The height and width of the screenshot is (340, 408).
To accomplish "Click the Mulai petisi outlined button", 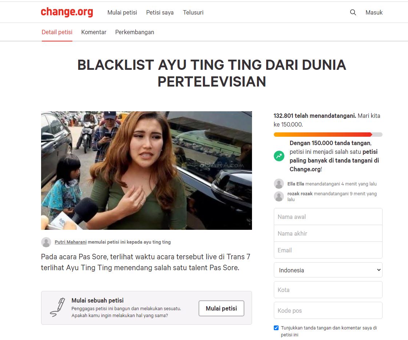I will pyautogui.click(x=221, y=308).
